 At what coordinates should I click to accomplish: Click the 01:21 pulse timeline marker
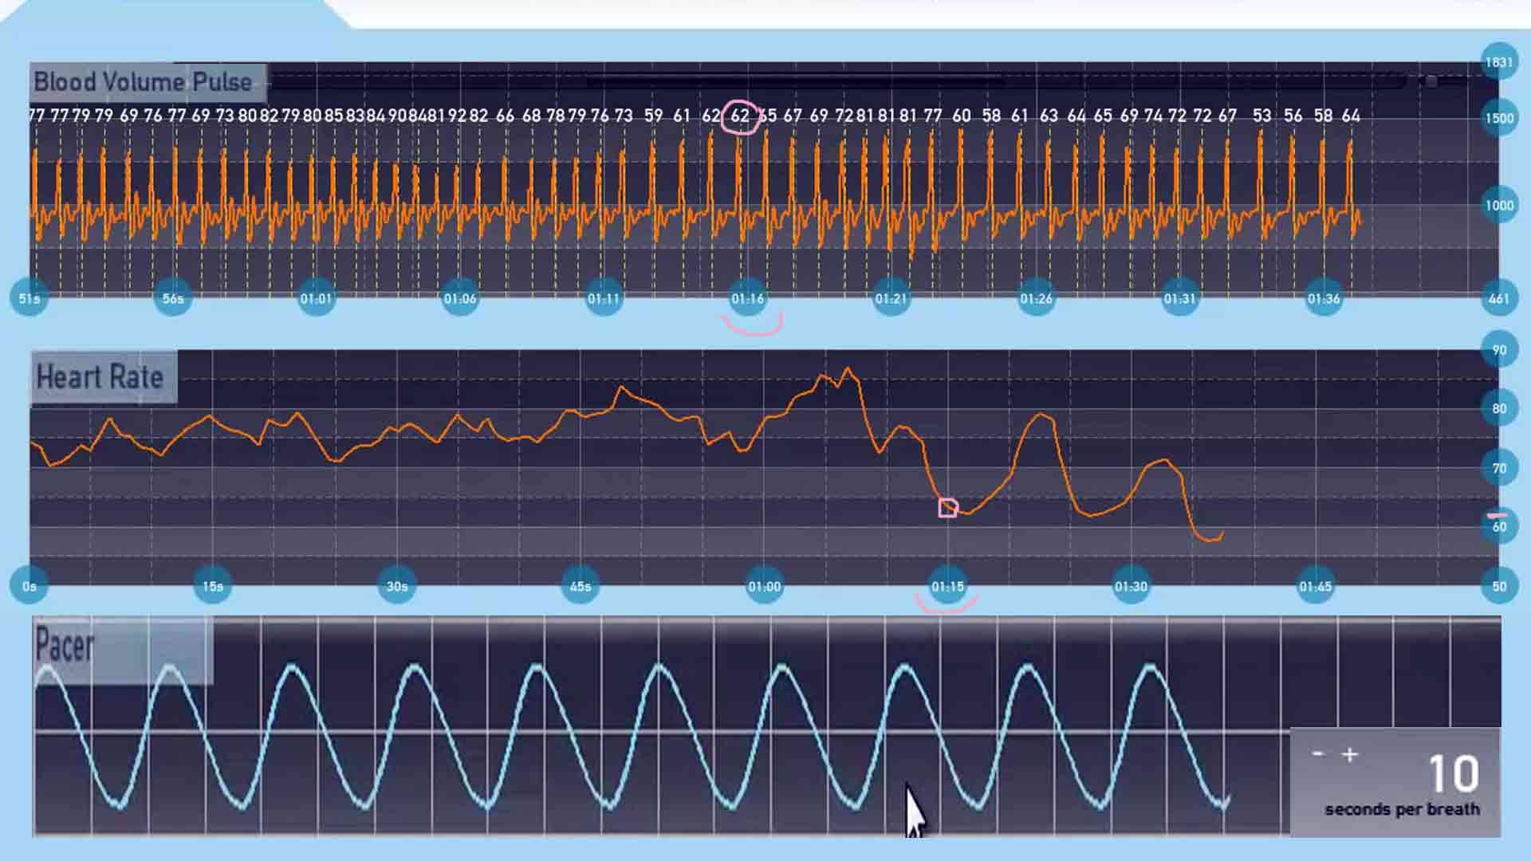891,298
